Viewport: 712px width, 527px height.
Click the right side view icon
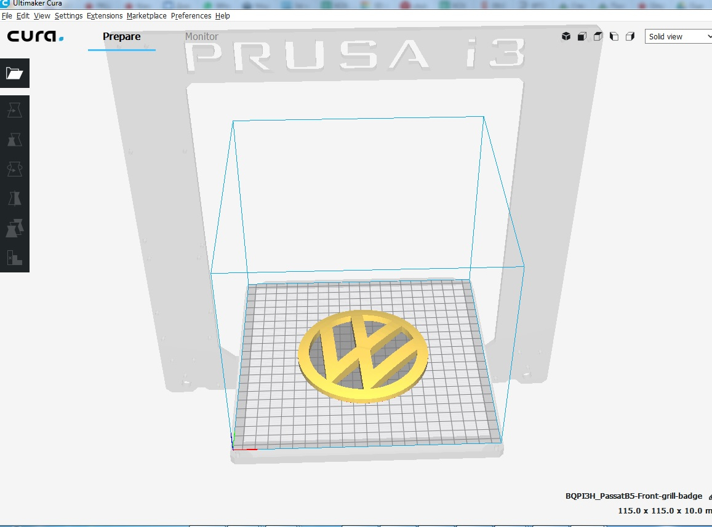(630, 36)
